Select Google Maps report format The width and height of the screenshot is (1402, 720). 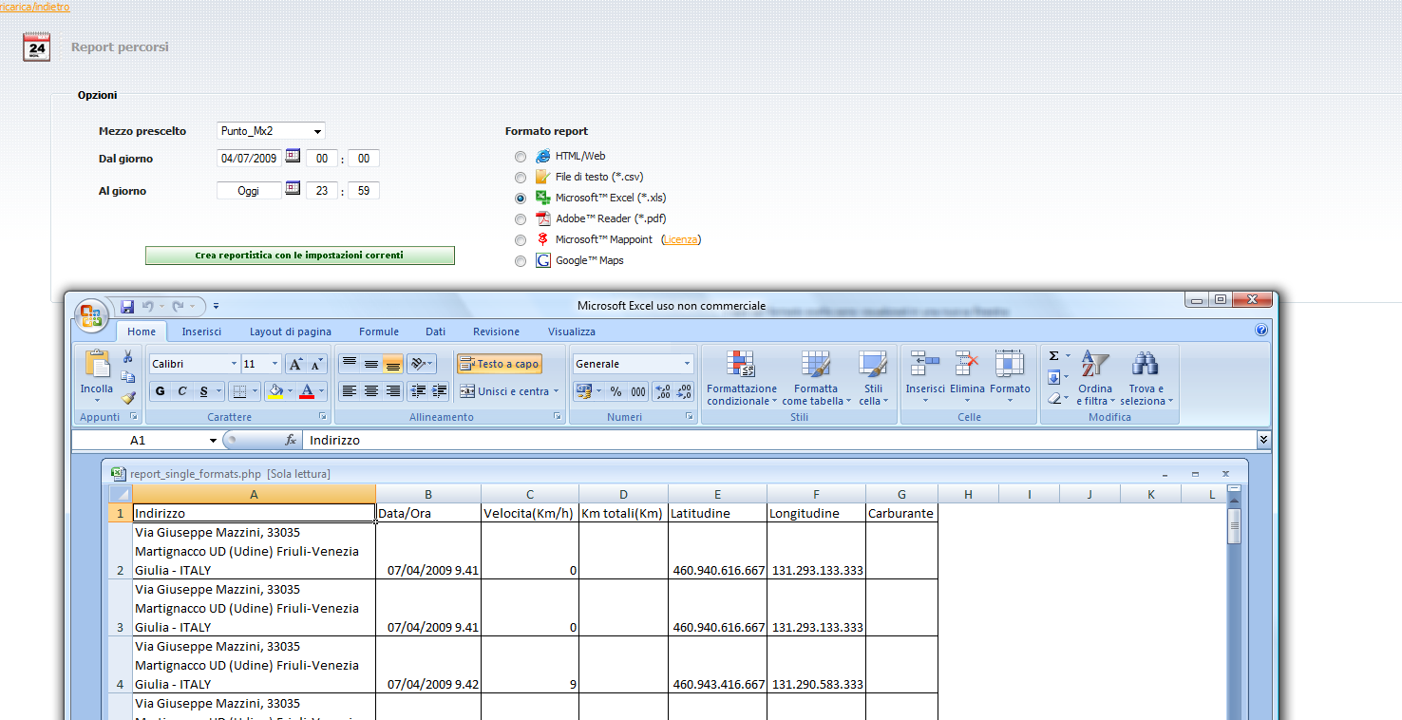(521, 261)
